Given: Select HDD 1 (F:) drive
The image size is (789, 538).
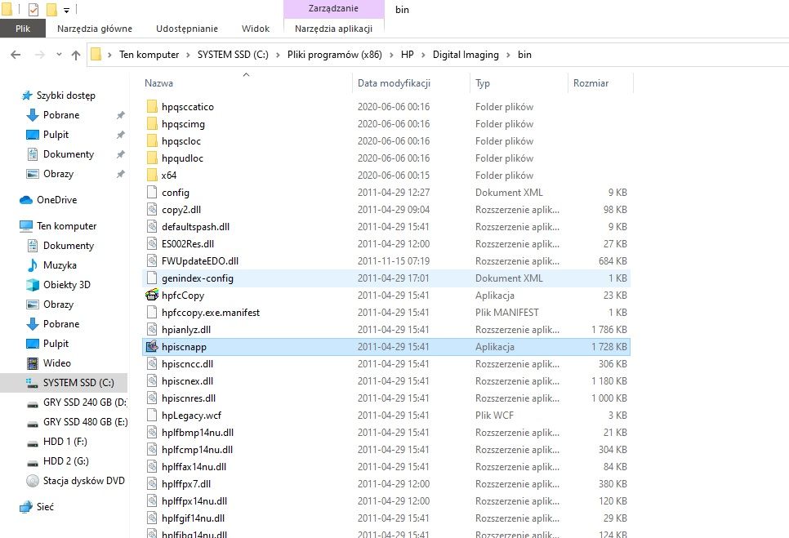Looking at the screenshot, I should [x=65, y=442].
